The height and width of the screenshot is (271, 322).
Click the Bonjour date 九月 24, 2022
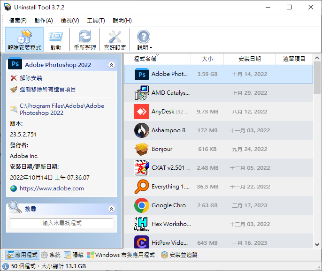(250, 149)
